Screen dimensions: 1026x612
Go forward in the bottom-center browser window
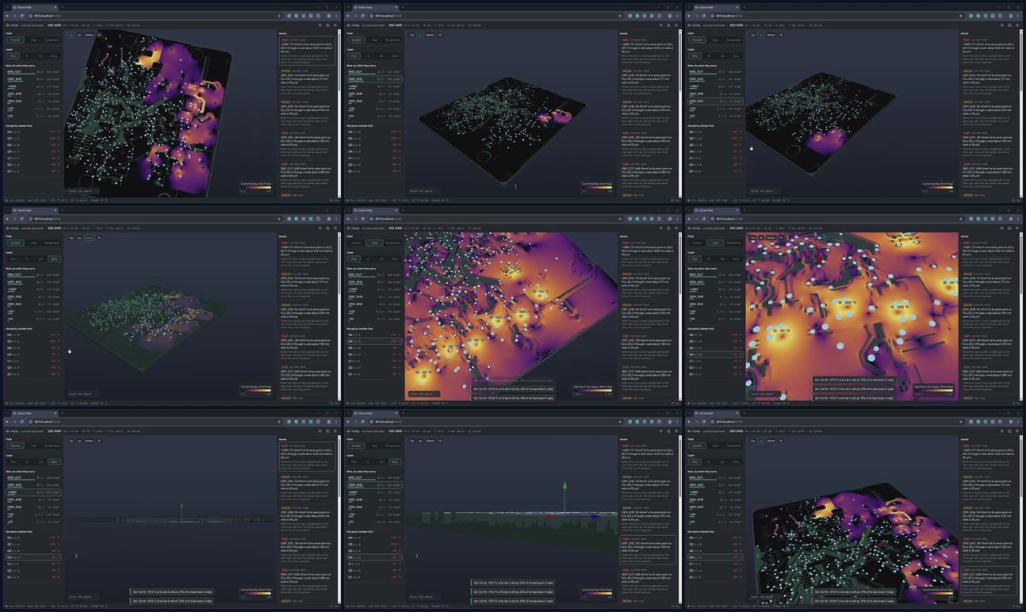point(356,422)
